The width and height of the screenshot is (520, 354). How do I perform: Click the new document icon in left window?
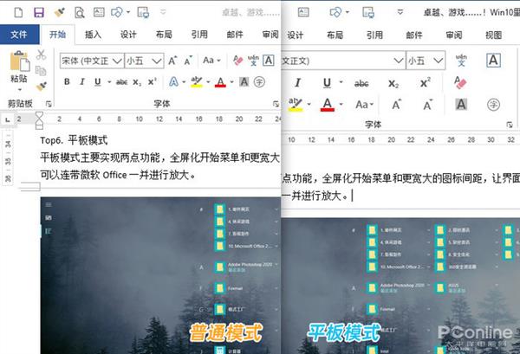point(18,13)
